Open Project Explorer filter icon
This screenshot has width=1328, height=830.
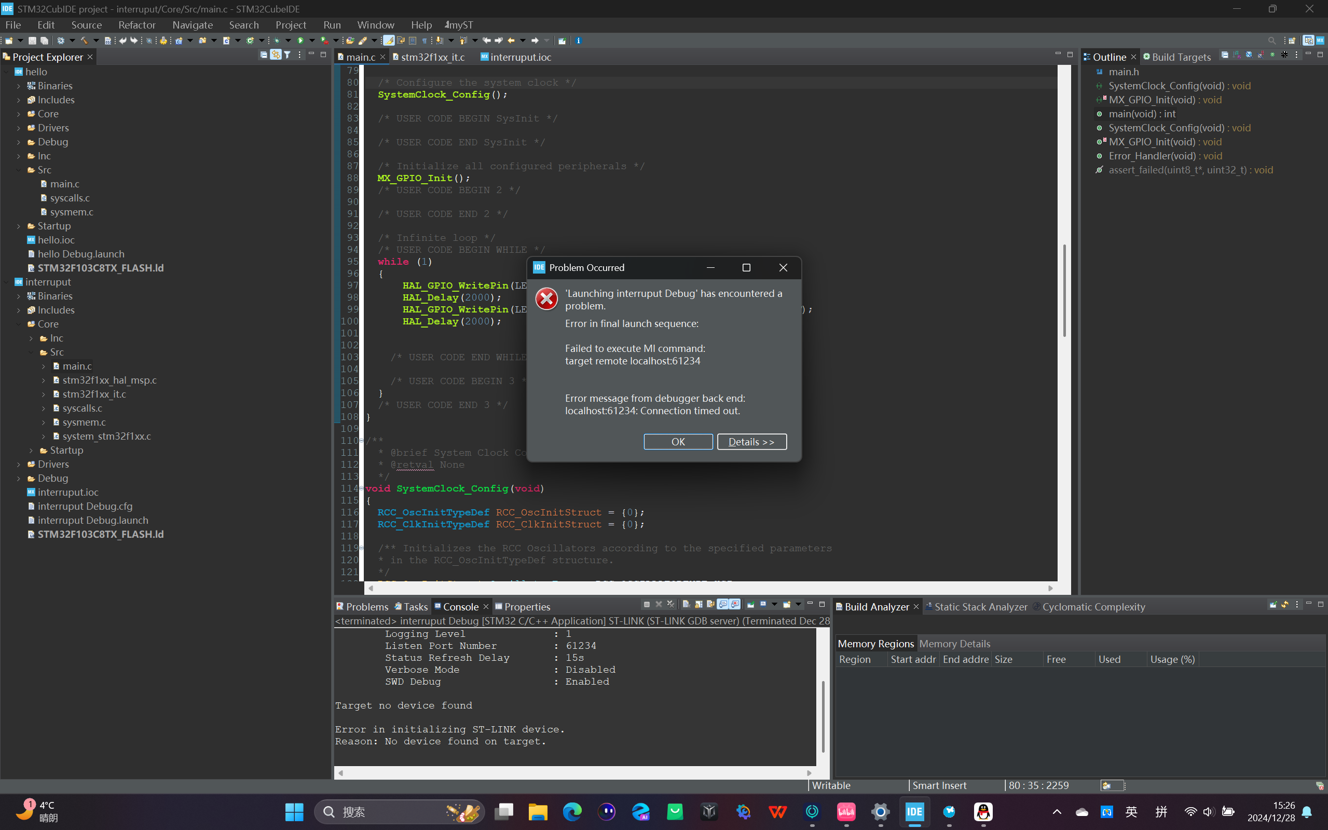tap(287, 55)
